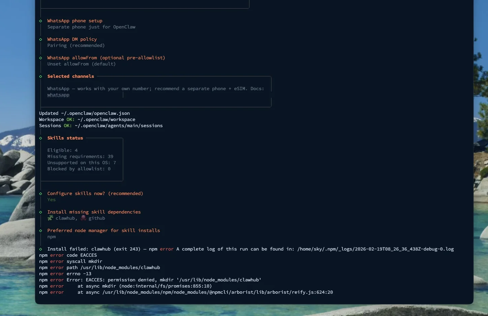Click the puzzle piece icon before clawhub

pyautogui.click(x=50, y=218)
